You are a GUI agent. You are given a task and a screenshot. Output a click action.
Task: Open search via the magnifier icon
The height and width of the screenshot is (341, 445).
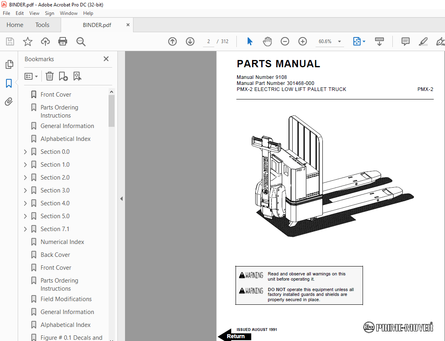coord(80,41)
